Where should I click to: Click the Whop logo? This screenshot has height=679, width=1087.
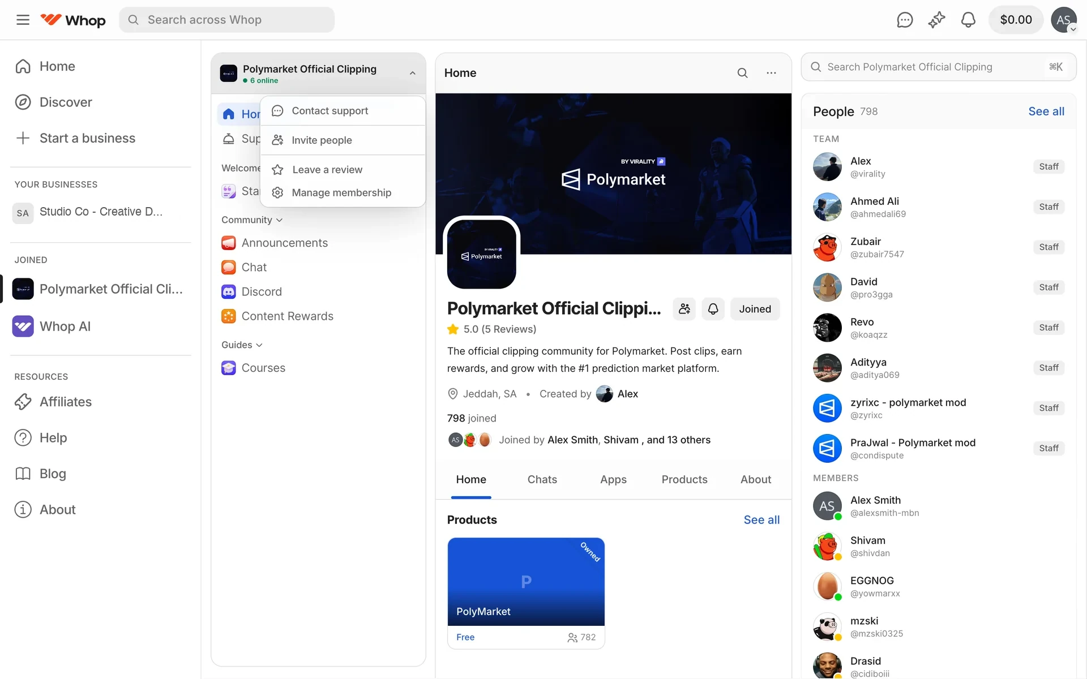click(x=73, y=20)
